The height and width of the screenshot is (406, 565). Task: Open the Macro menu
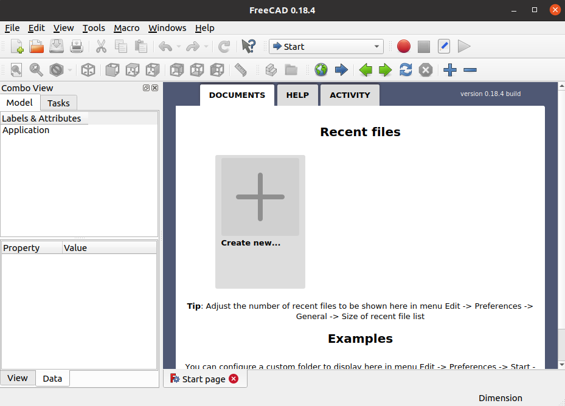pos(126,28)
